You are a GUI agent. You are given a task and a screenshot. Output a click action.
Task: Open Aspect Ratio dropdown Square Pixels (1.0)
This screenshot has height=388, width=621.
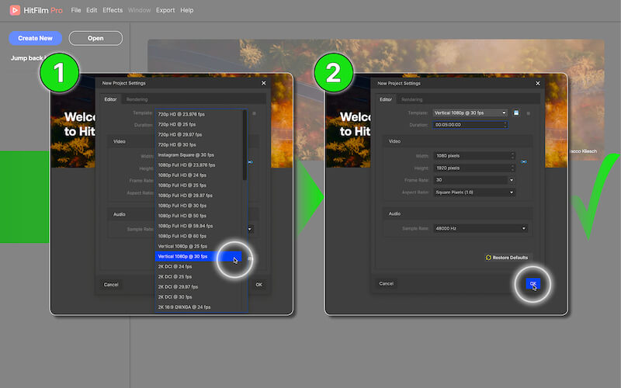[474, 192]
